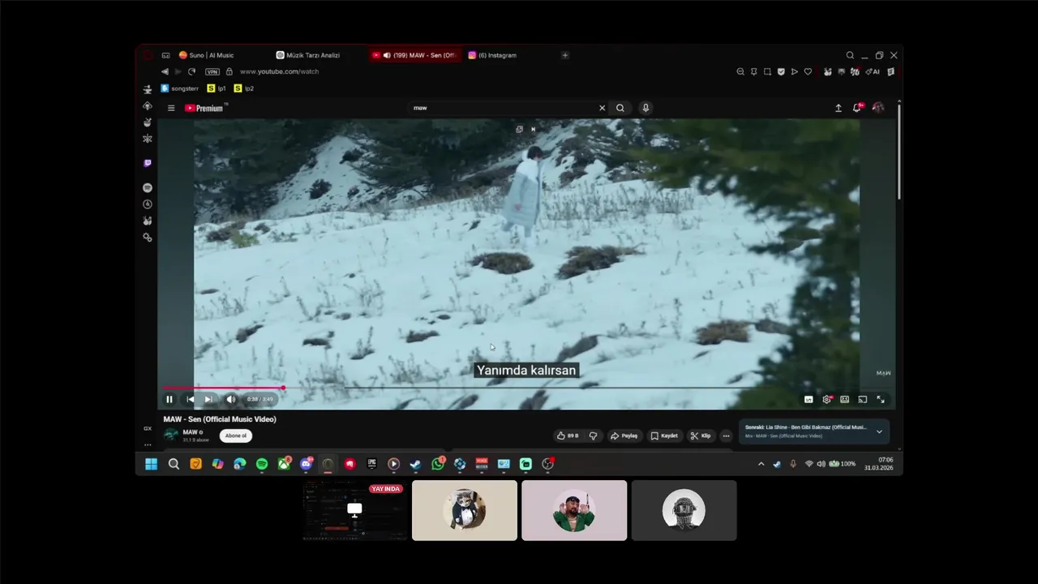
Task: Reload the page in browser toolbar
Action: coord(191,71)
